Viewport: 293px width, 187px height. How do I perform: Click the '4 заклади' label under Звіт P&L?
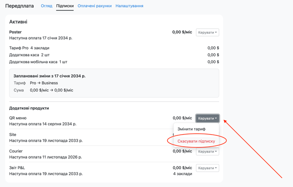tap(182, 174)
